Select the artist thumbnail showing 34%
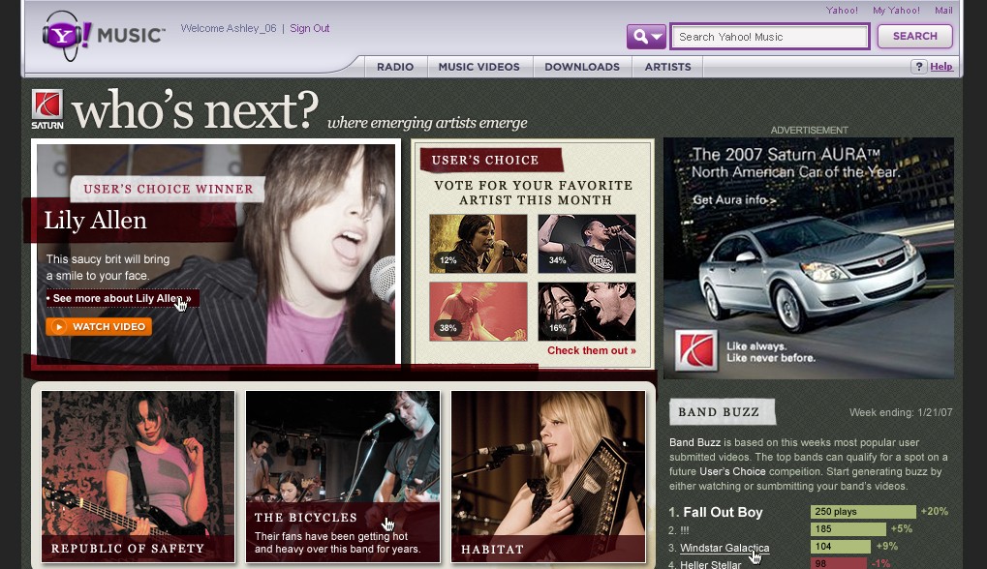This screenshot has height=569, width=987. (x=586, y=243)
